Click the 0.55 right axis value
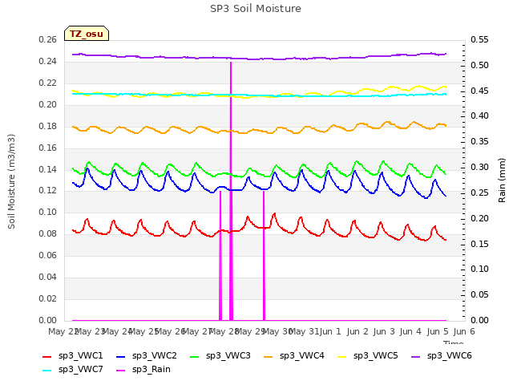This screenshot has height=385, width=513. tap(479, 40)
